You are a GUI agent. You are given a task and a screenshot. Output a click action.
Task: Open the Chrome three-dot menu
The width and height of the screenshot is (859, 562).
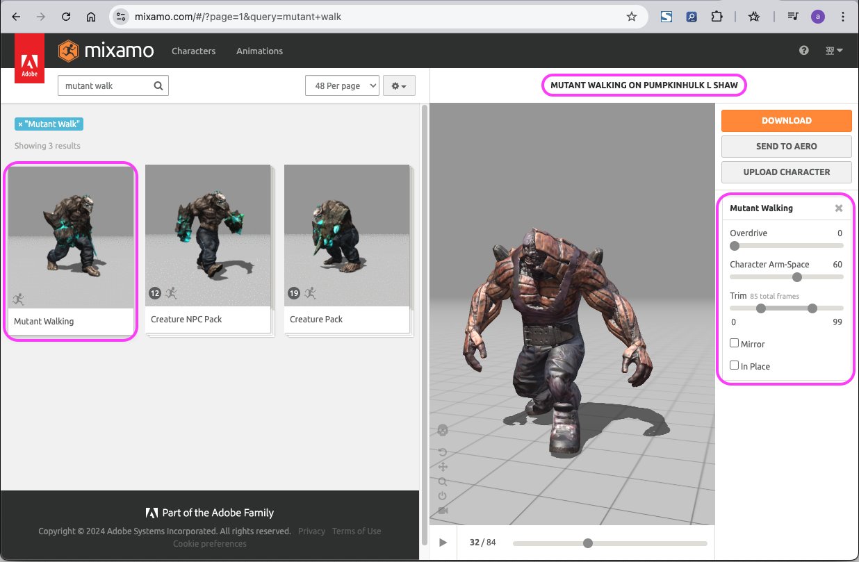[x=842, y=17]
